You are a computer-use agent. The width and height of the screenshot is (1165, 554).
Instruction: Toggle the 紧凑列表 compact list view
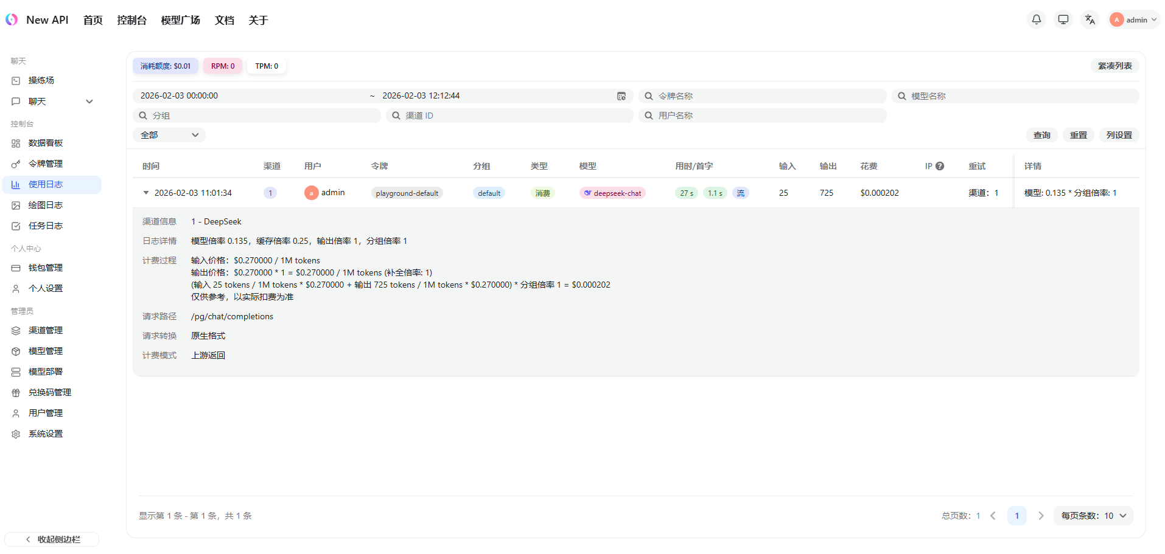[x=1114, y=66]
